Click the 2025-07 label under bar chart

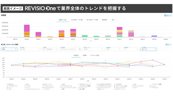73,39
